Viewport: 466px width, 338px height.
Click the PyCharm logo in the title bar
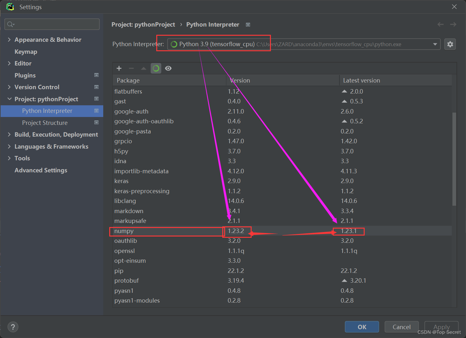click(10, 7)
